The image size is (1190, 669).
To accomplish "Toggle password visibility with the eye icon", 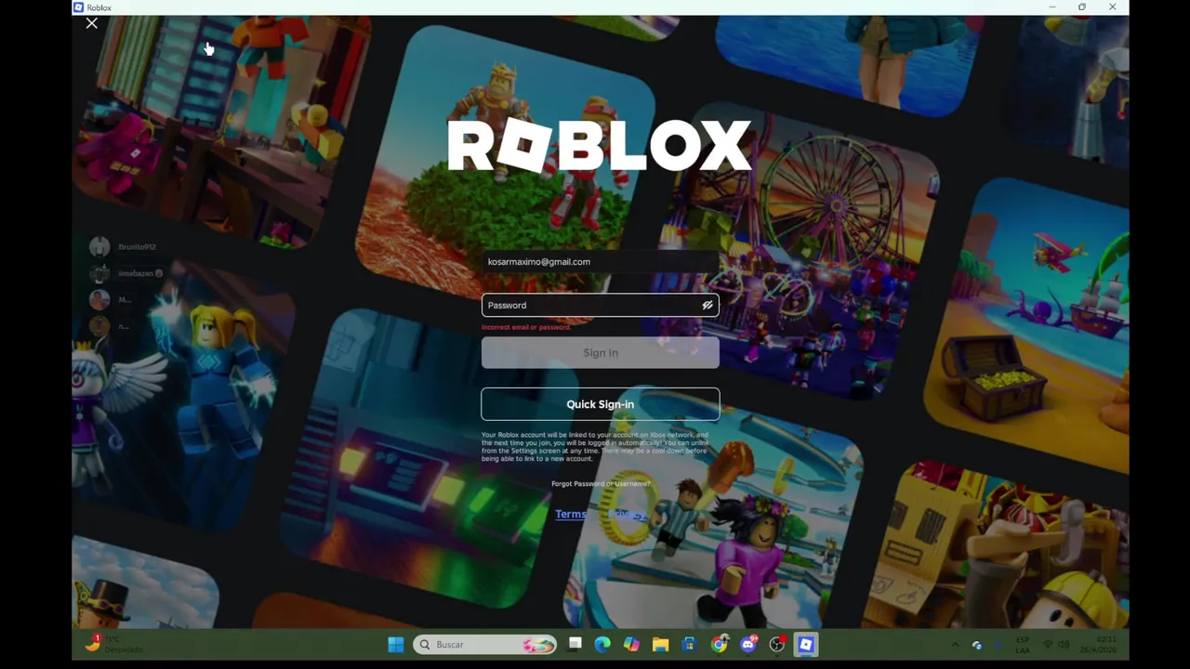I will click(707, 305).
